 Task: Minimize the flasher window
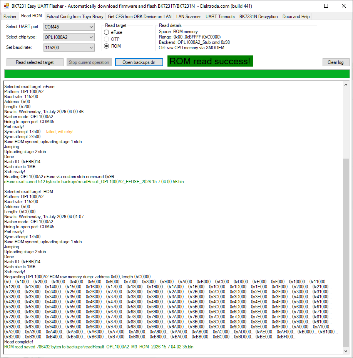[x=308, y=6]
